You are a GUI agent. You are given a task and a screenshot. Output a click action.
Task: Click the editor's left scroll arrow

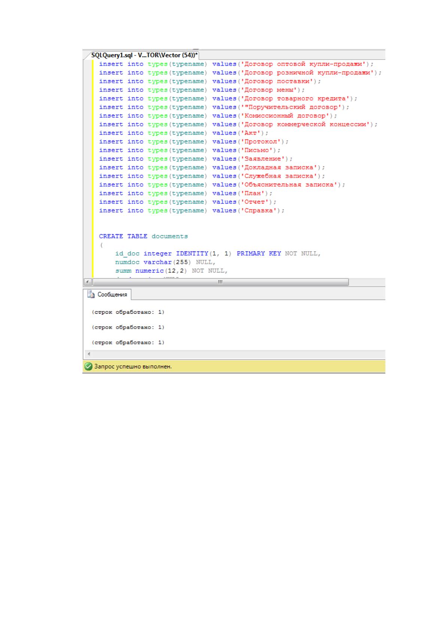click(x=87, y=282)
